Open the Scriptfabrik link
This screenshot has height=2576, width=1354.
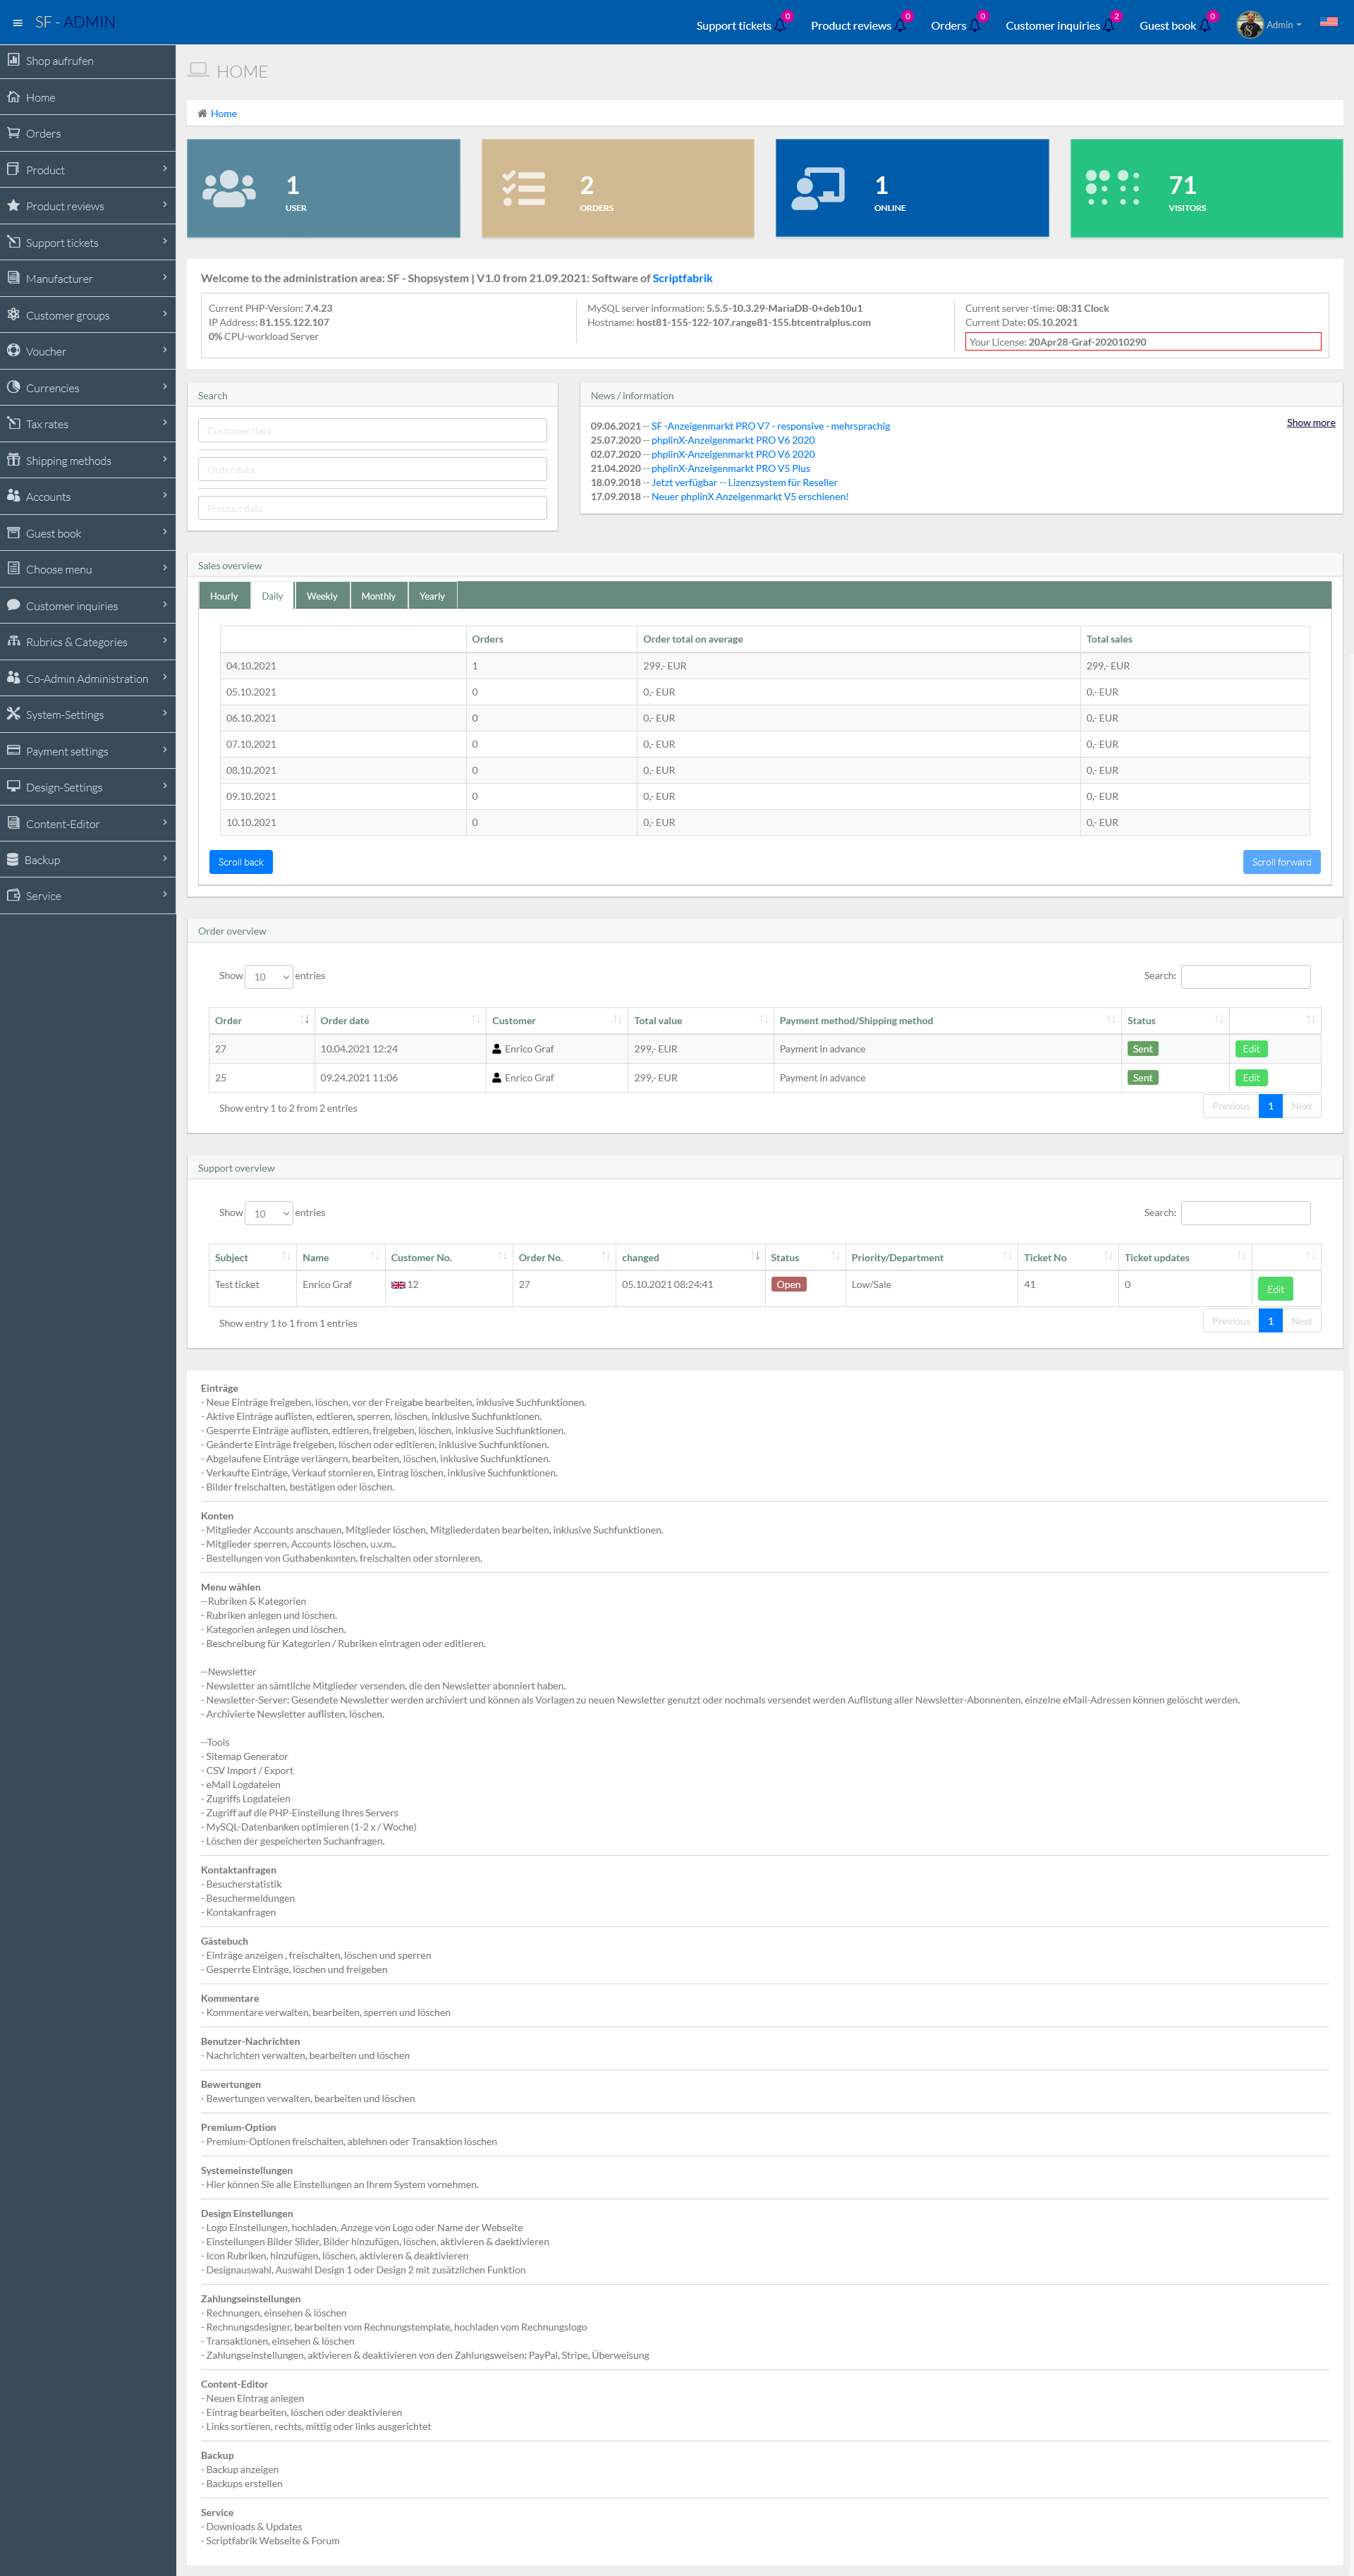click(682, 278)
